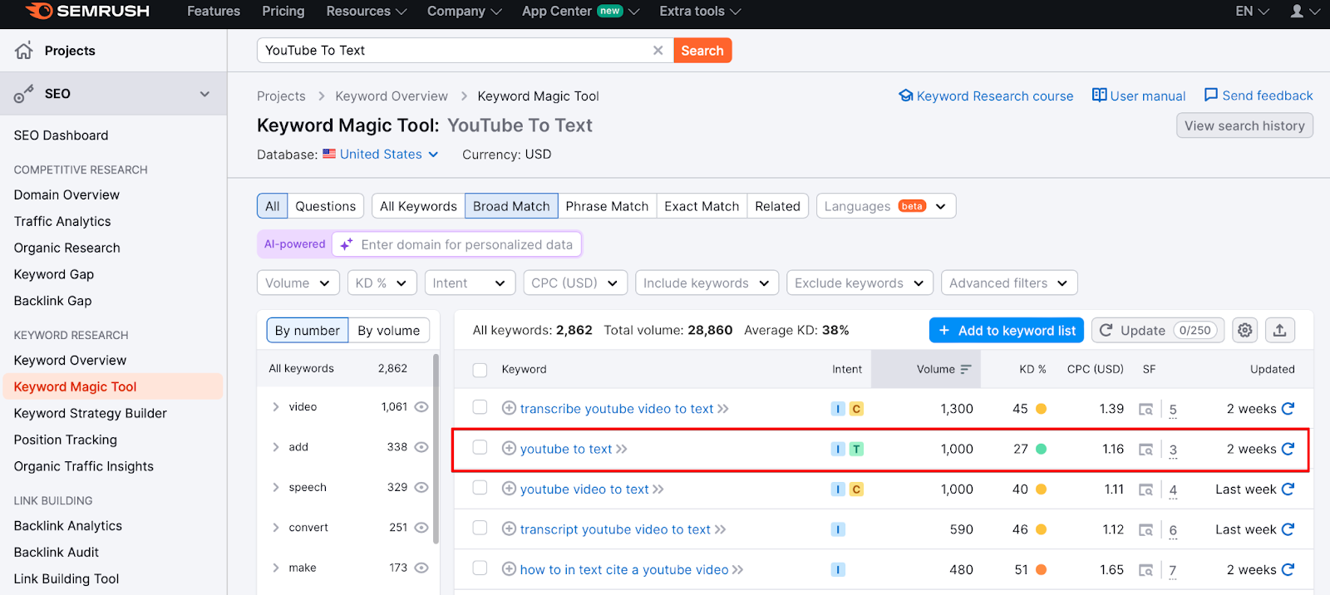The height and width of the screenshot is (595, 1330).
Task: Open Keyword Research course link
Action: [x=986, y=96]
